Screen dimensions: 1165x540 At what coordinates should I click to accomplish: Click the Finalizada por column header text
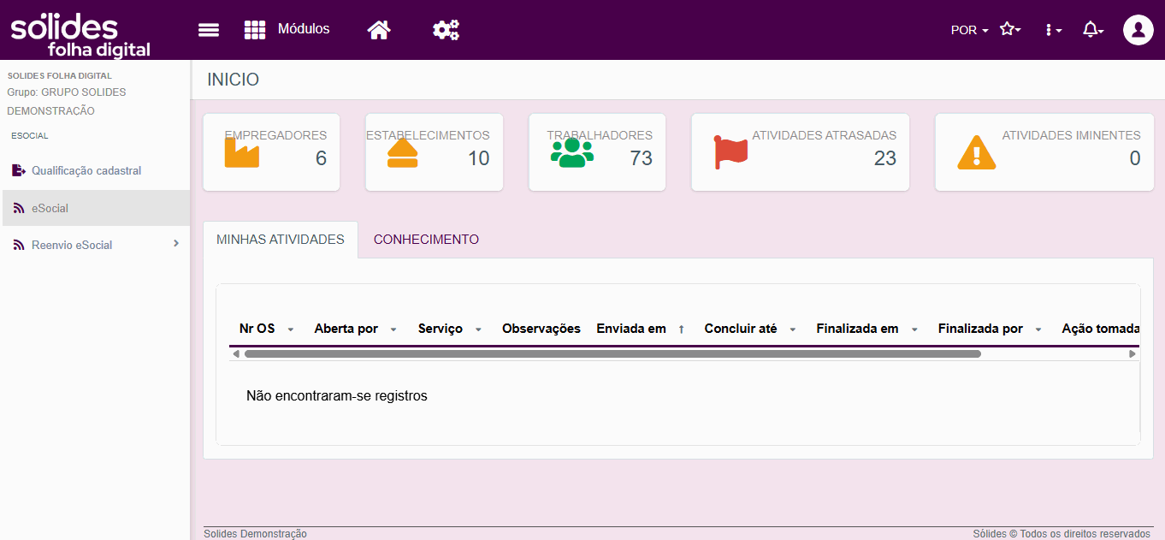pos(980,329)
